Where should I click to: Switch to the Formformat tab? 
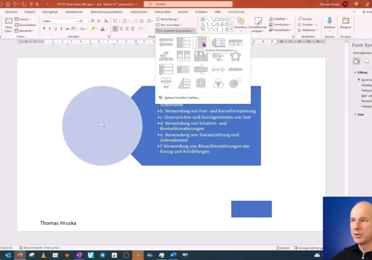click(236, 12)
